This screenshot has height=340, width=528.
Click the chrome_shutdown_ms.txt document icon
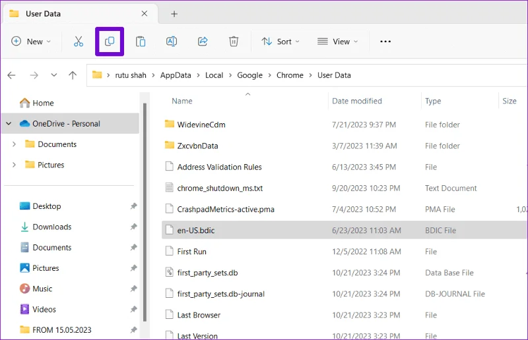(x=170, y=188)
